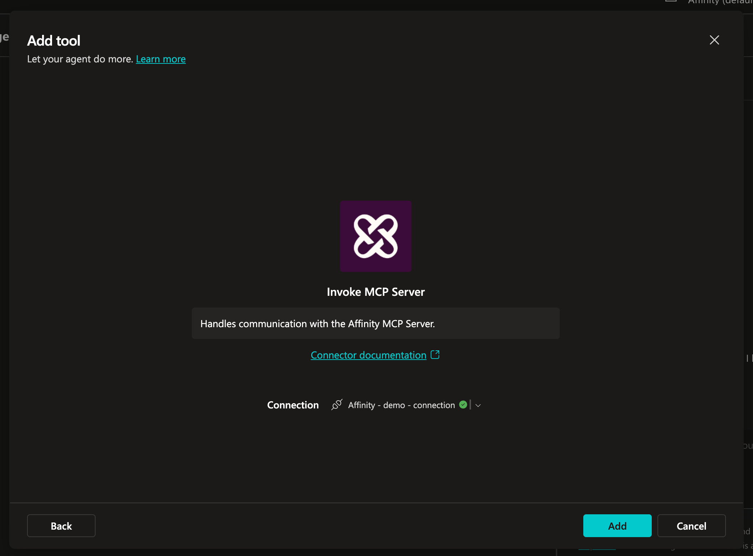Viewport: 753px width, 556px height.
Task: Go Back to previous step
Action: click(61, 526)
